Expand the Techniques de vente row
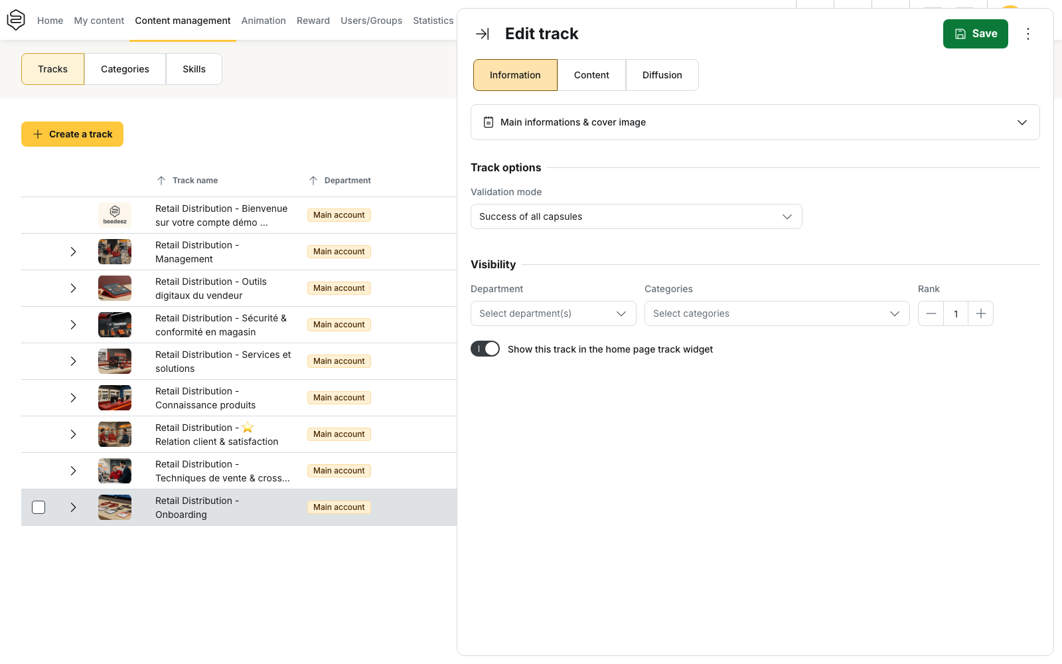The image size is (1062, 664). coord(73,471)
